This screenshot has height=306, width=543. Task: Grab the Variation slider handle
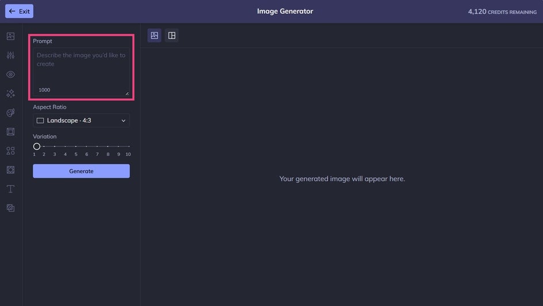pyautogui.click(x=37, y=147)
